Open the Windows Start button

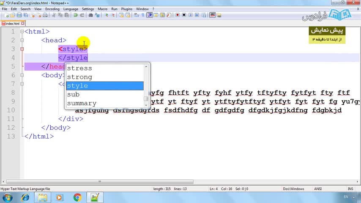pyautogui.click(x=8, y=198)
